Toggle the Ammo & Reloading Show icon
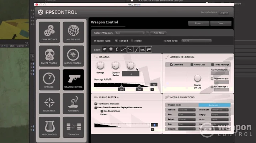The width and height of the screenshot is (256, 143). click(136, 50)
